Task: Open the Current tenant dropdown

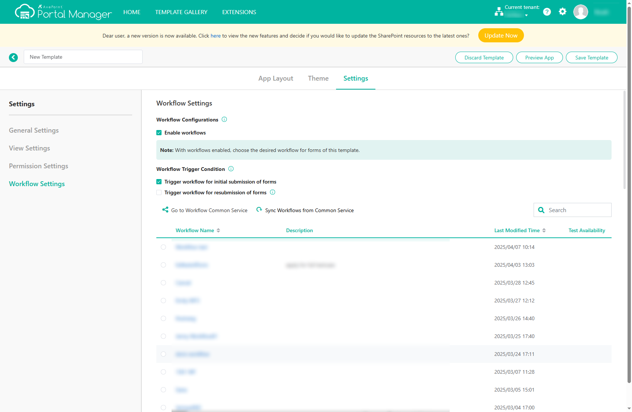Action: tap(527, 15)
